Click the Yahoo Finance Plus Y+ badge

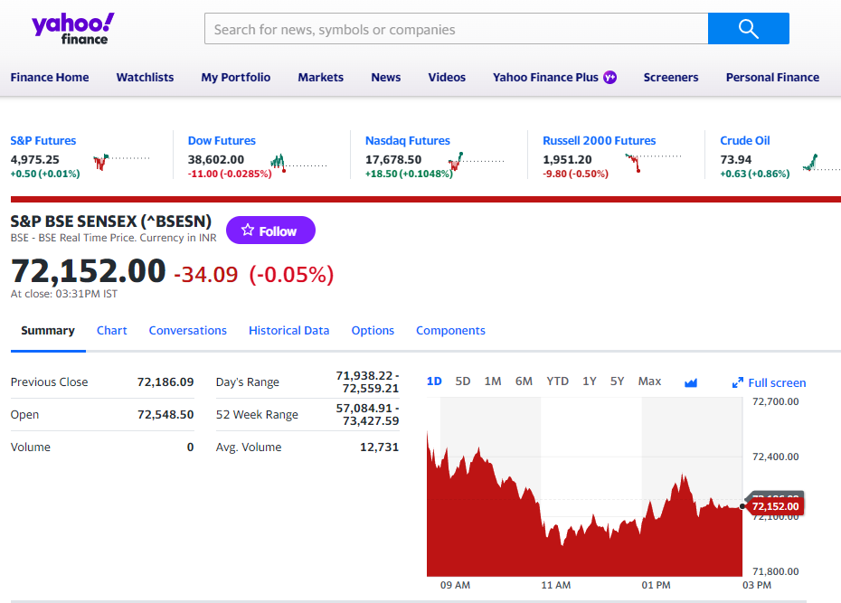[x=609, y=77]
